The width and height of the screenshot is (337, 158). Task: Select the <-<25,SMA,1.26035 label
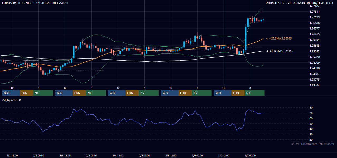tap(279, 39)
